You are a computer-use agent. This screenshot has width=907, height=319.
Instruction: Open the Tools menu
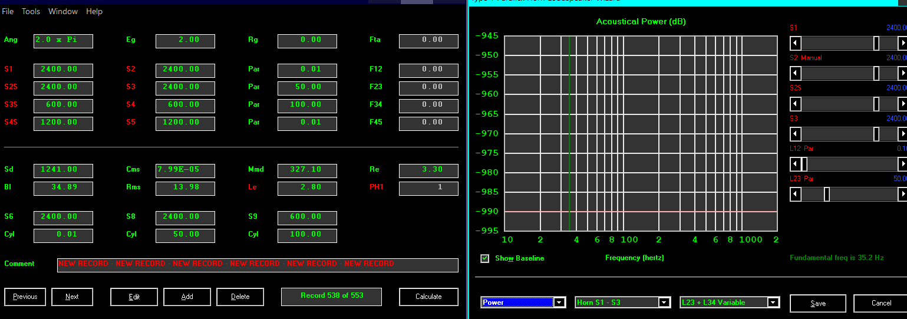[31, 11]
